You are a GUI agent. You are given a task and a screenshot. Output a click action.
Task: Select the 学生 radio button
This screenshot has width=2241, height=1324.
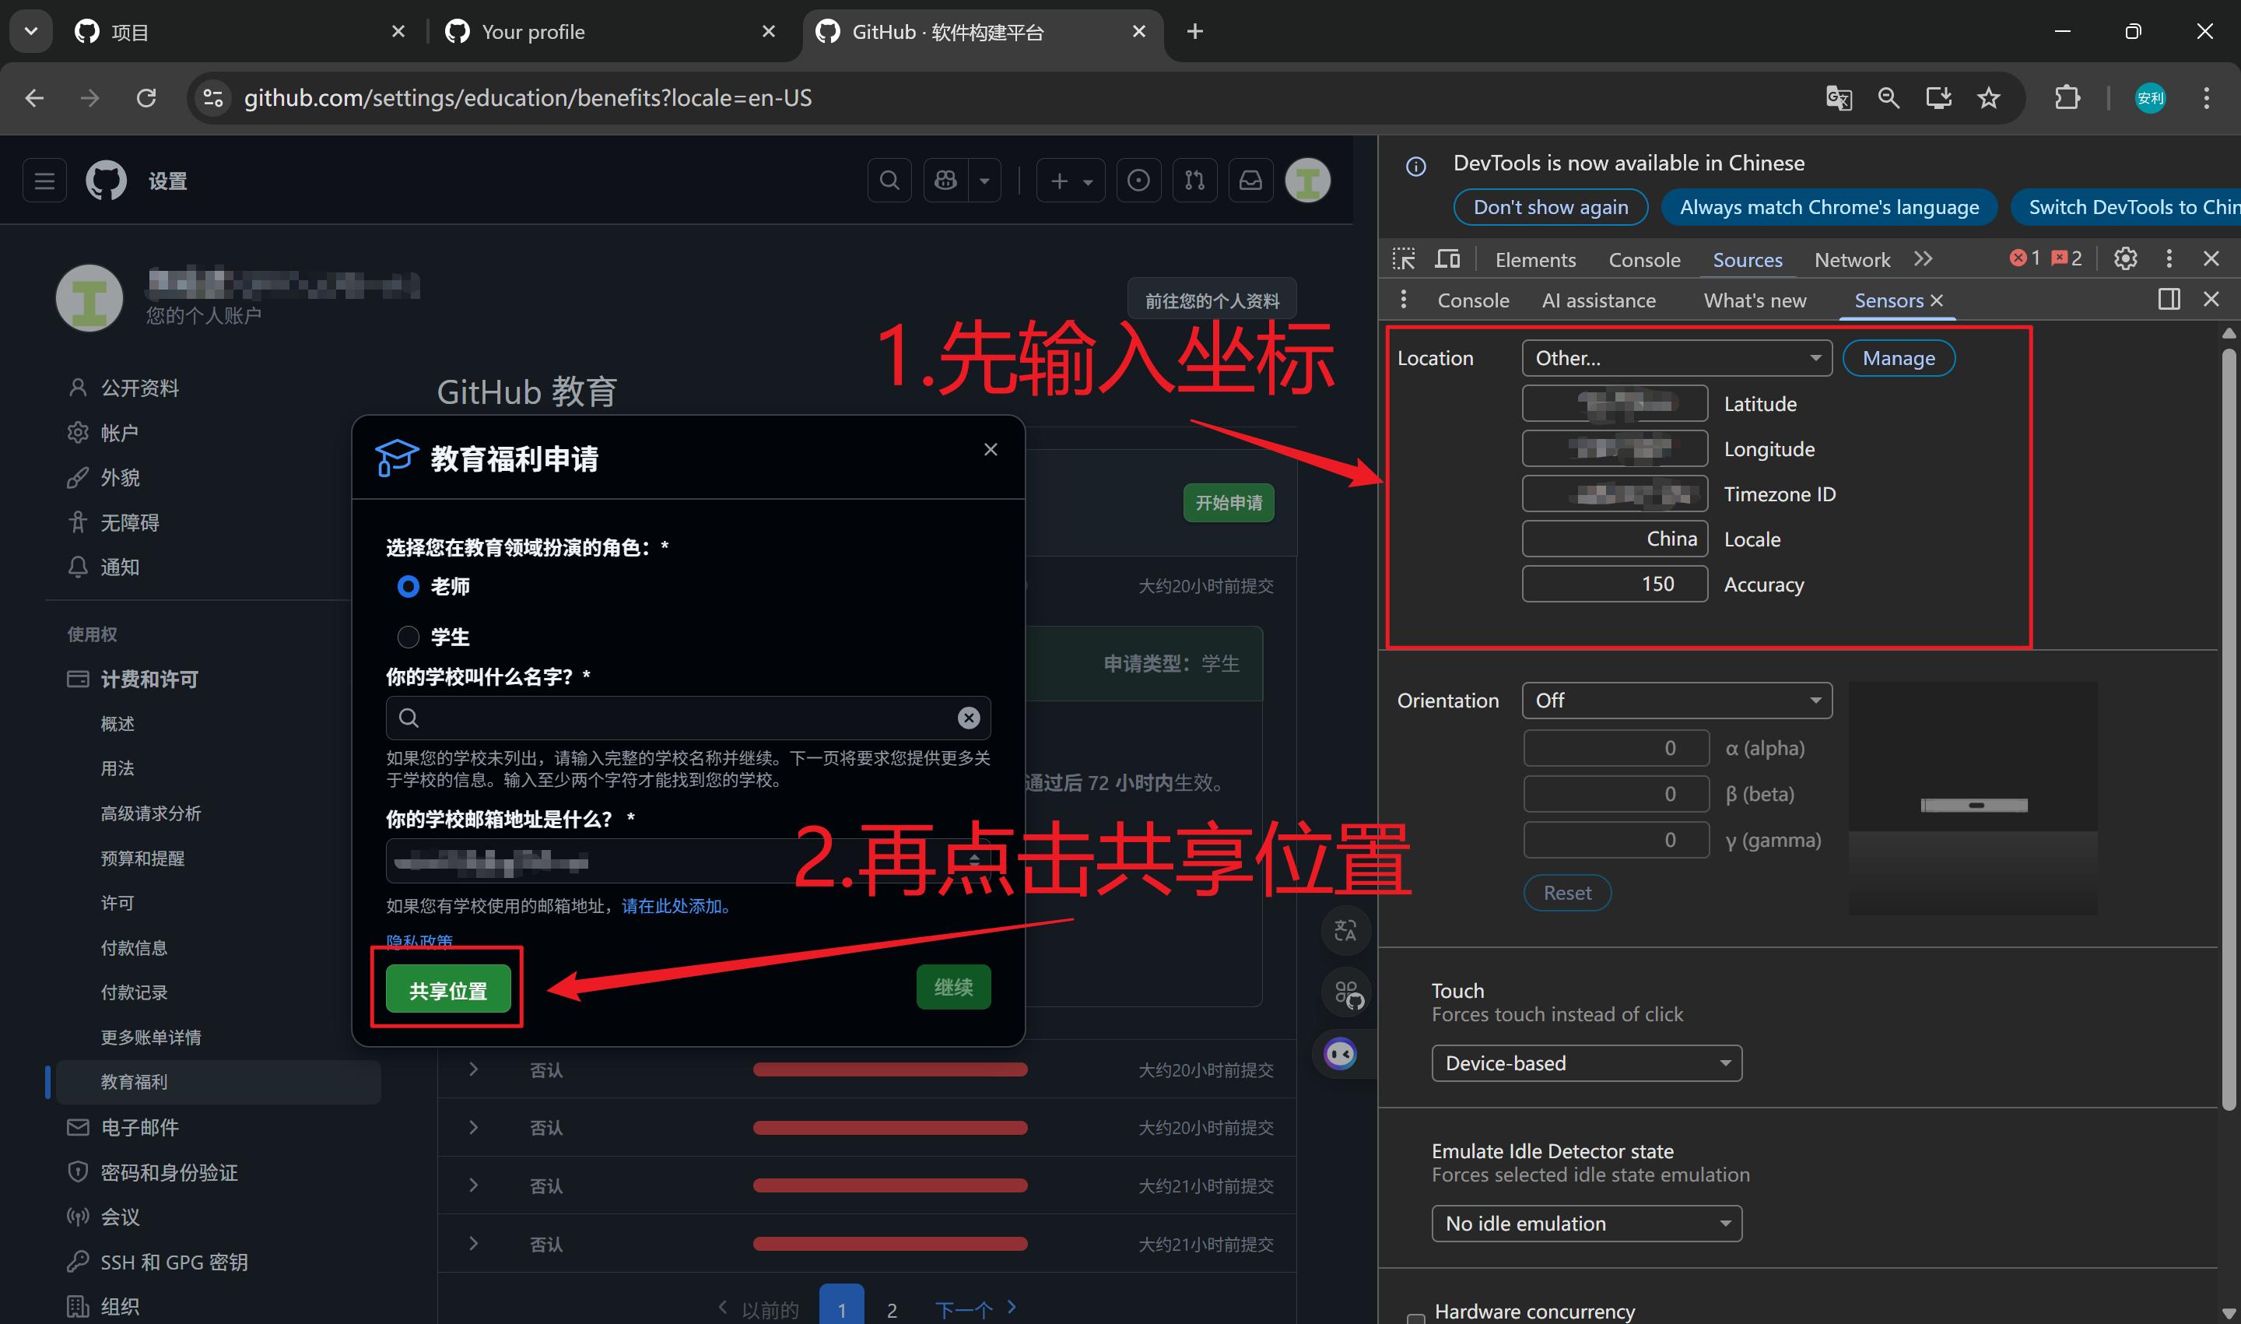[x=408, y=637]
